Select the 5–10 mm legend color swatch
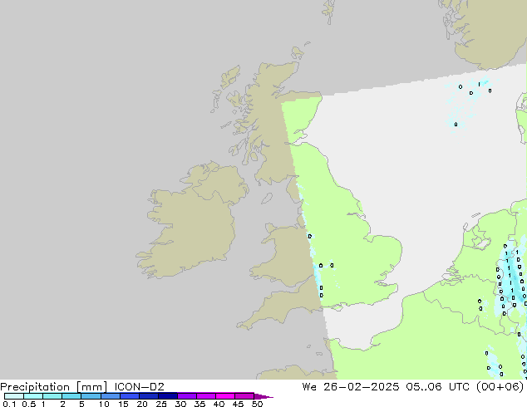 91,396
